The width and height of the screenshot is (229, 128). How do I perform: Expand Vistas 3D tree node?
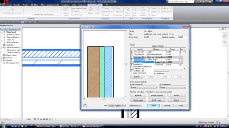pos(4,40)
